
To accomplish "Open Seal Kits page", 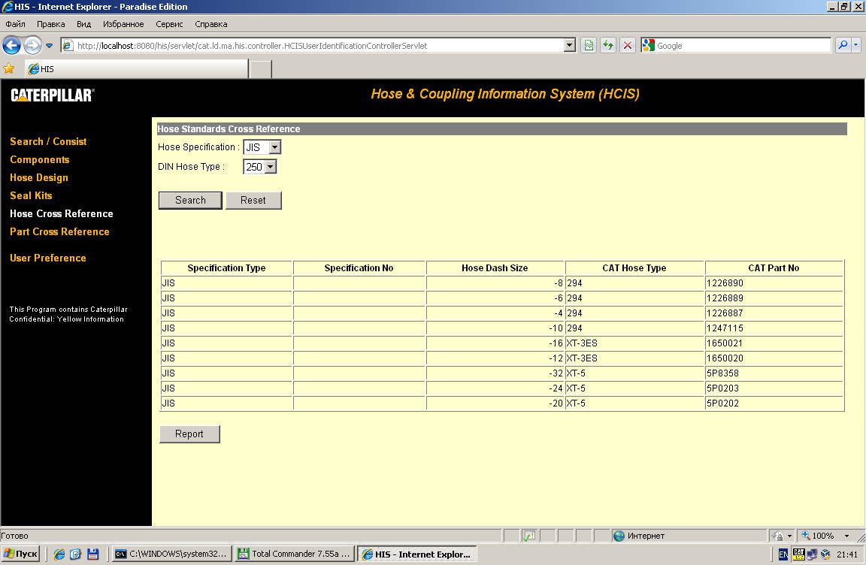I will (31, 195).
